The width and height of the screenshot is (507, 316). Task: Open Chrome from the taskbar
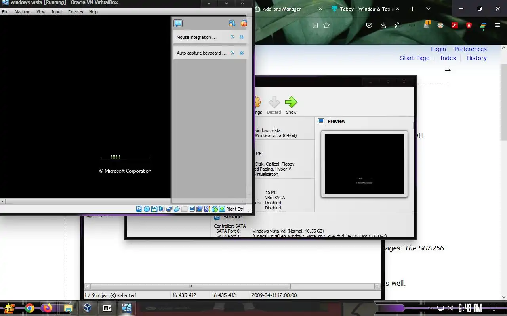pyautogui.click(x=30, y=308)
